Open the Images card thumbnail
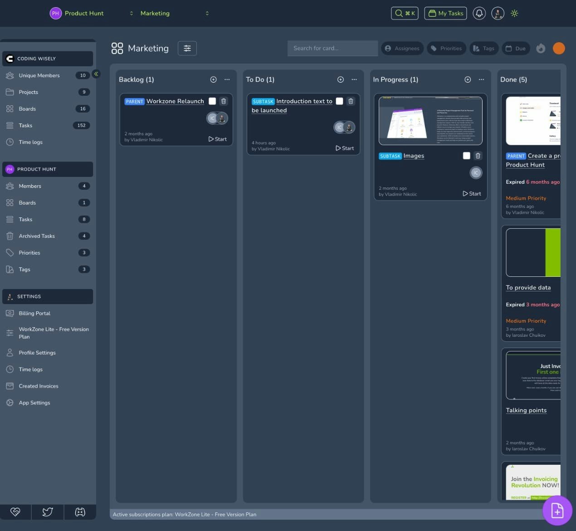 tap(430, 121)
